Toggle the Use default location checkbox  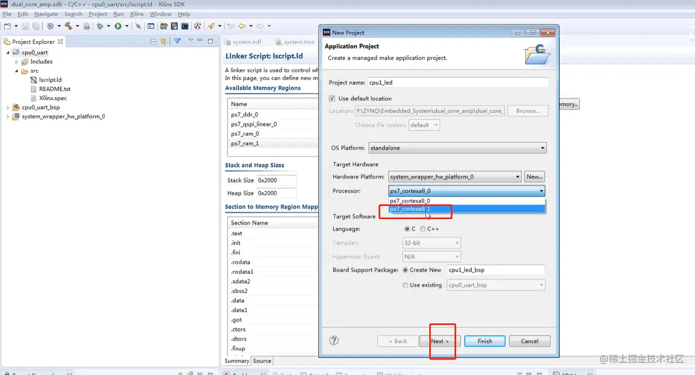point(332,98)
